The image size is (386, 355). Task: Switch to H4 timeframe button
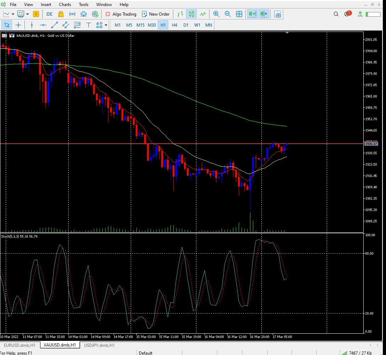(x=175, y=25)
